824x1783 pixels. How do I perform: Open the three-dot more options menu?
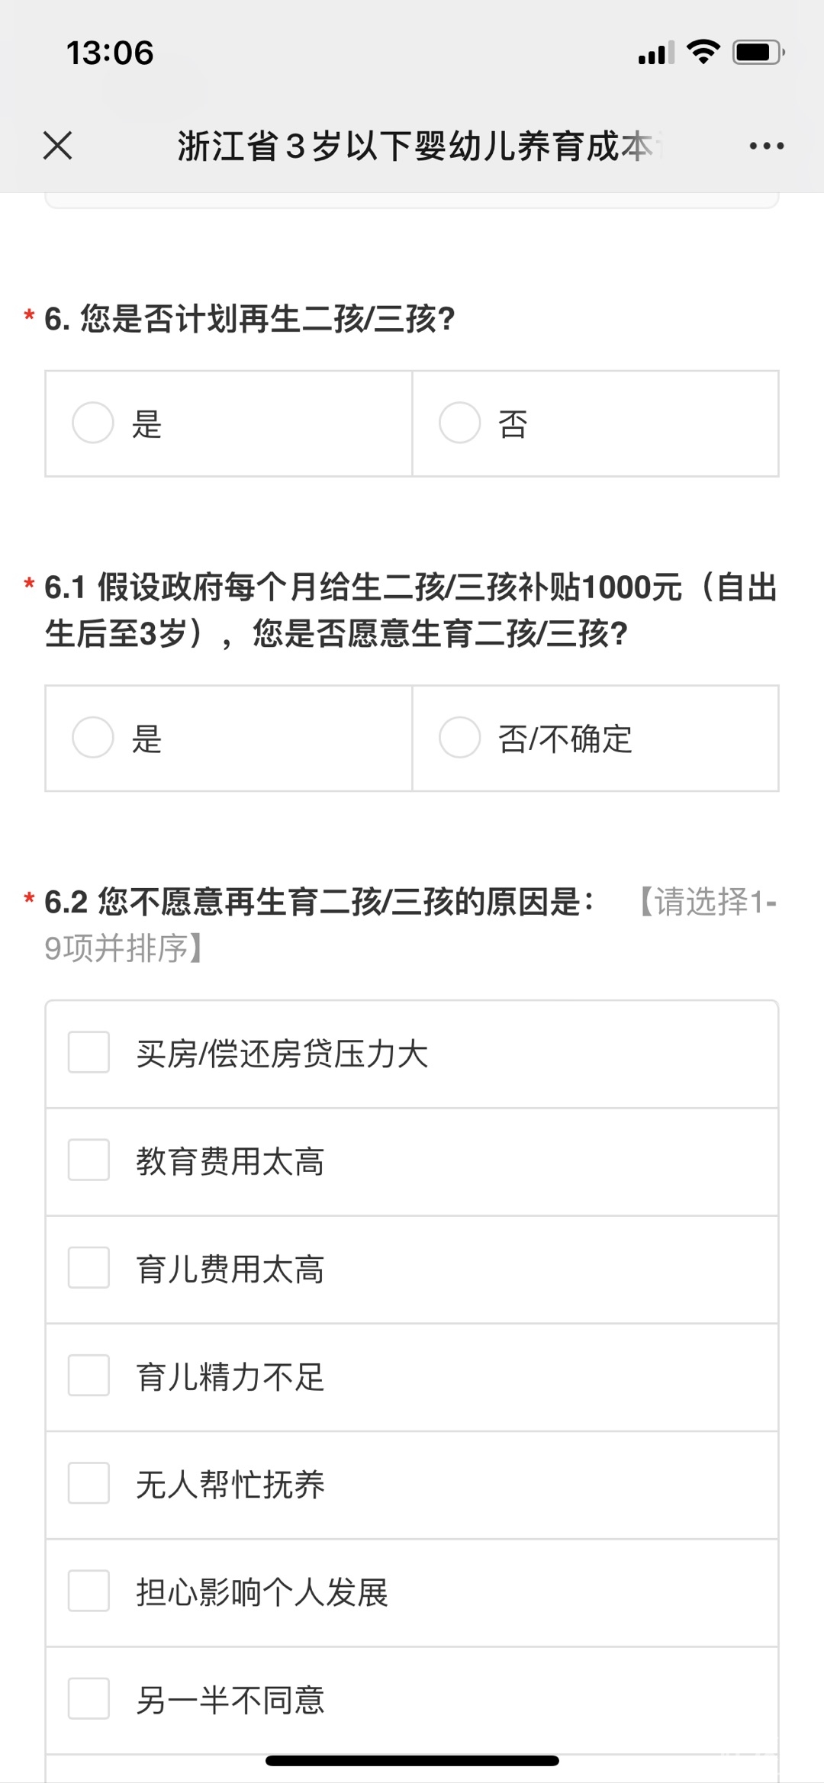click(x=766, y=146)
